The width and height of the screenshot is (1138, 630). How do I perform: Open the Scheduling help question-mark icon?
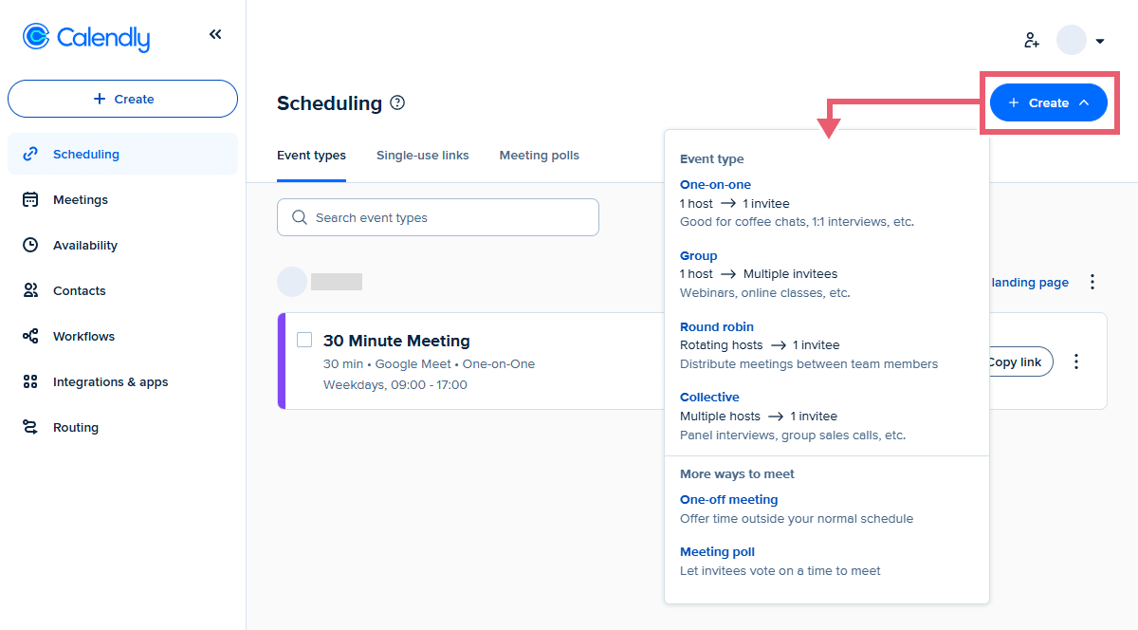coord(397,102)
